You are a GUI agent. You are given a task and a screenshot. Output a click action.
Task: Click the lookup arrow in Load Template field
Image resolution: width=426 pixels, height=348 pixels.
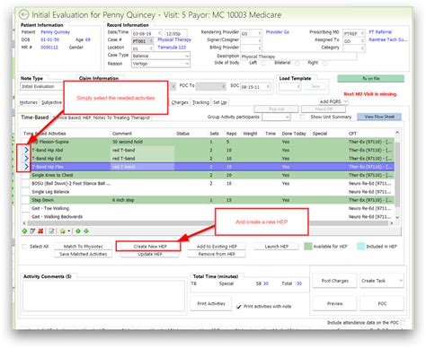pos(298,87)
